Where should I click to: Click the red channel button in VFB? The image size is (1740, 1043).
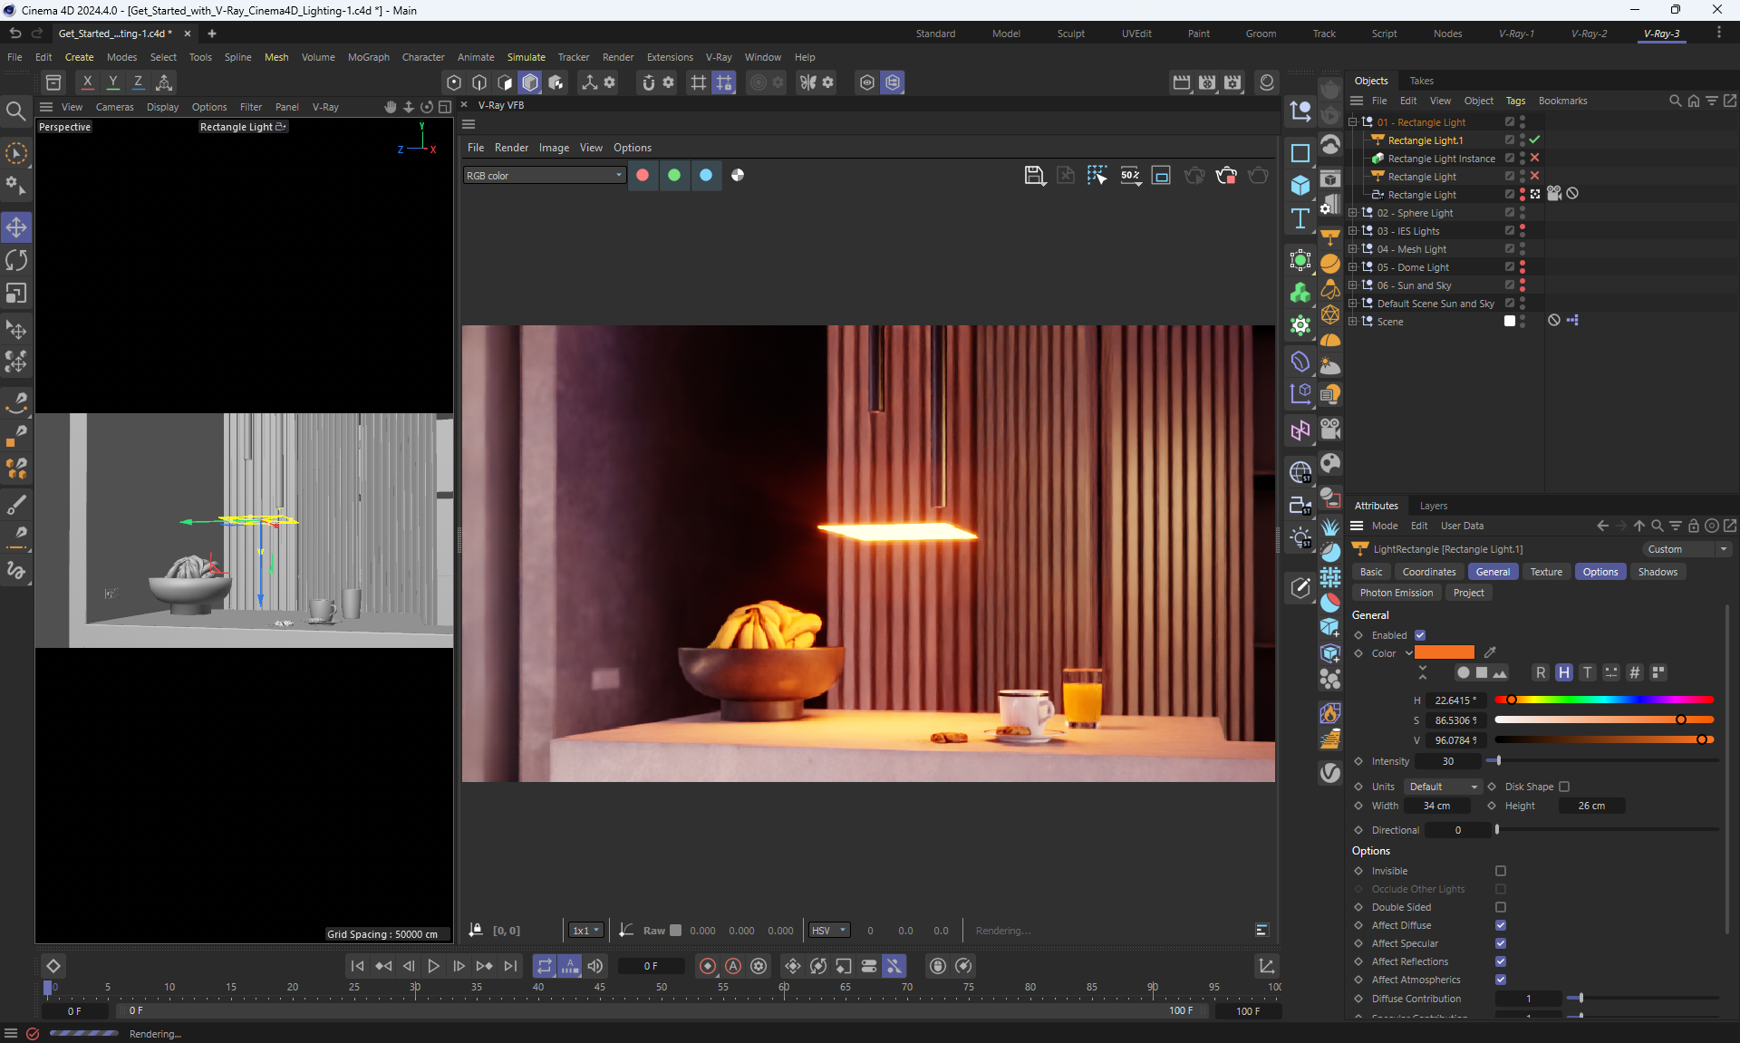coord(643,176)
